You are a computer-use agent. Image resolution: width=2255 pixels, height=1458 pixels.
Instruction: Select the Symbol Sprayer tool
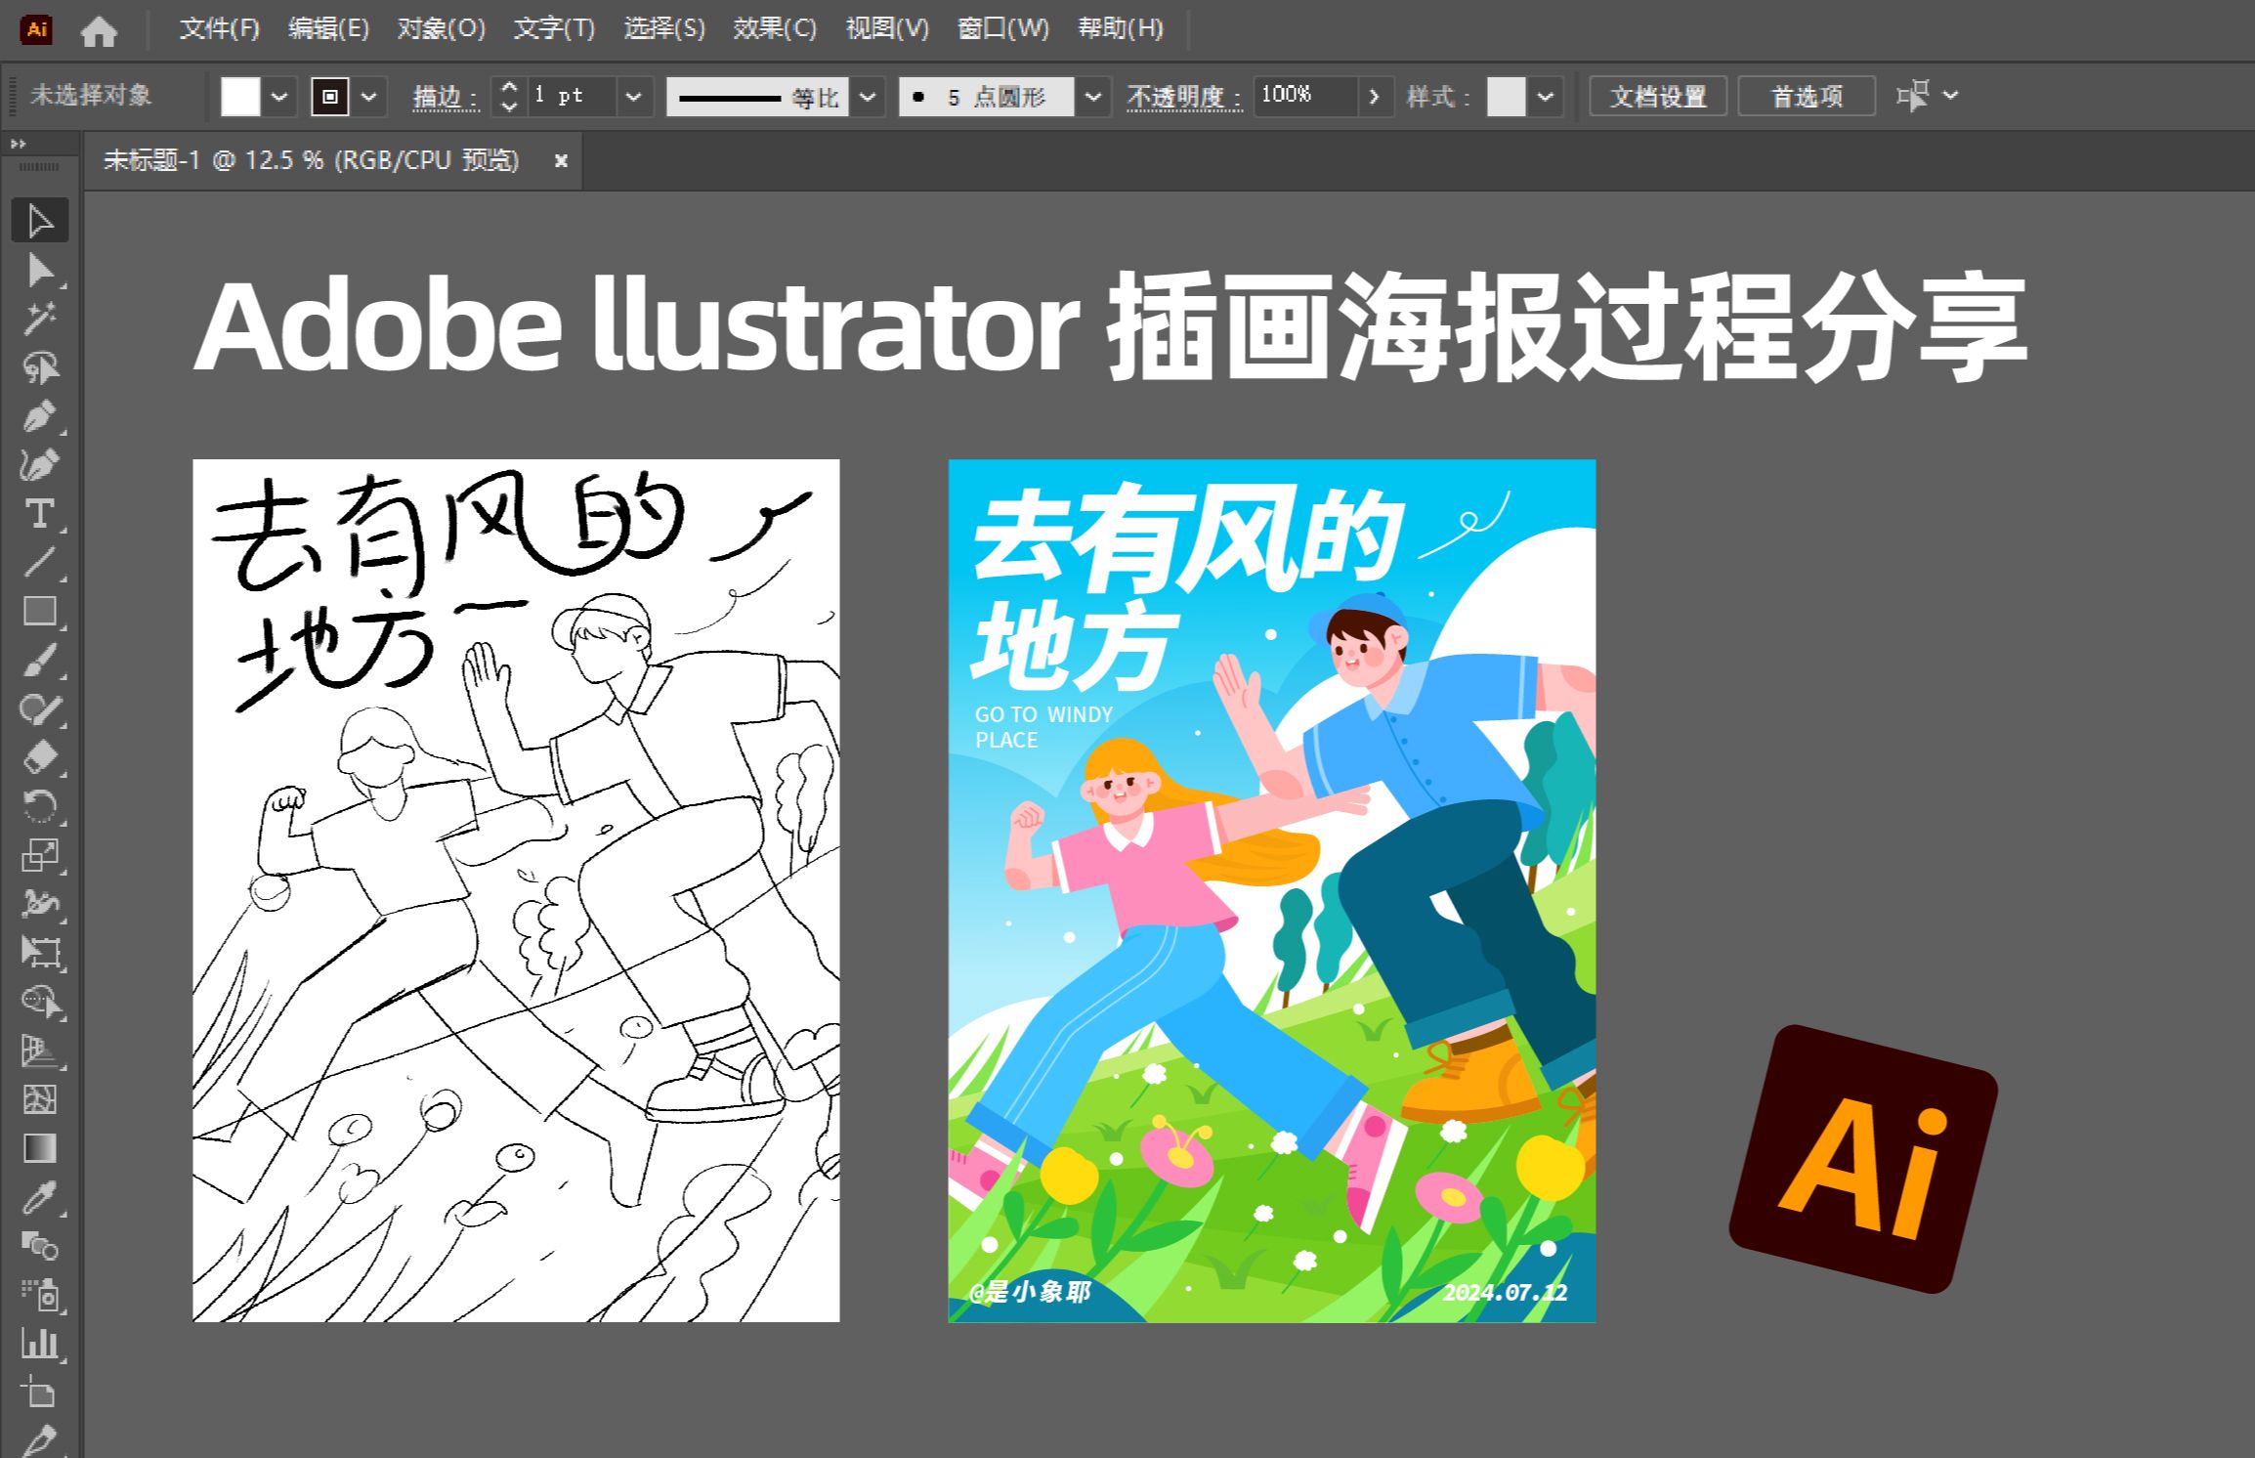tap(40, 1296)
